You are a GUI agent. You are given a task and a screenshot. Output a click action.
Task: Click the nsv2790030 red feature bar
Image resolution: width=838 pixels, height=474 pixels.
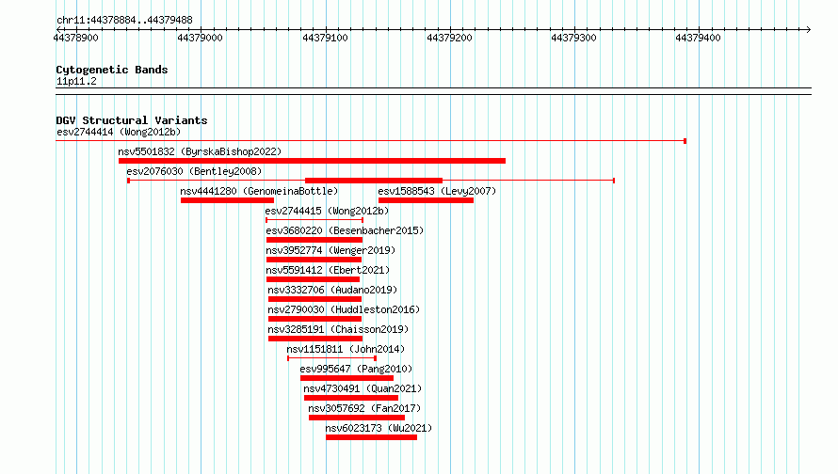(x=314, y=319)
